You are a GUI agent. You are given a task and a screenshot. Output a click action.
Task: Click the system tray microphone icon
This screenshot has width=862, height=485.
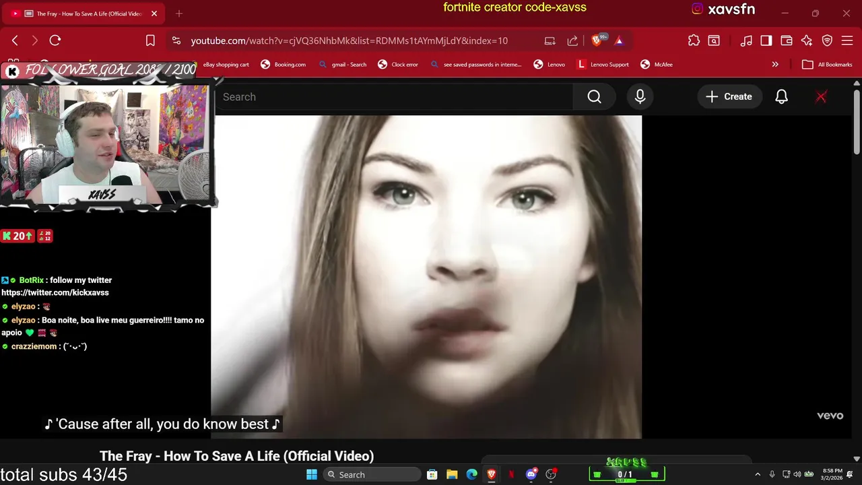click(772, 475)
